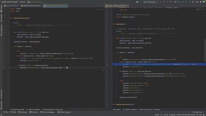Go to previous problem in right editor
This screenshot has width=206, height=116.
pyautogui.click(x=201, y=9)
